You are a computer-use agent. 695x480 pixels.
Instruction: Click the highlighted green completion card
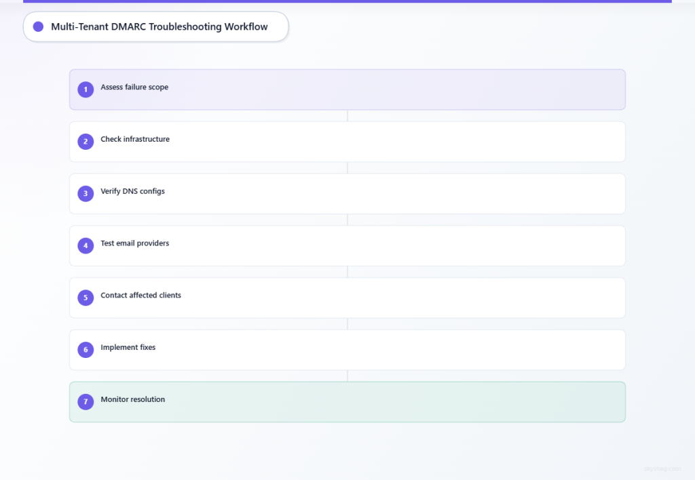click(x=347, y=401)
